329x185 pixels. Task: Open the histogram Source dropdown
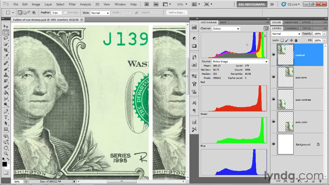(240, 61)
